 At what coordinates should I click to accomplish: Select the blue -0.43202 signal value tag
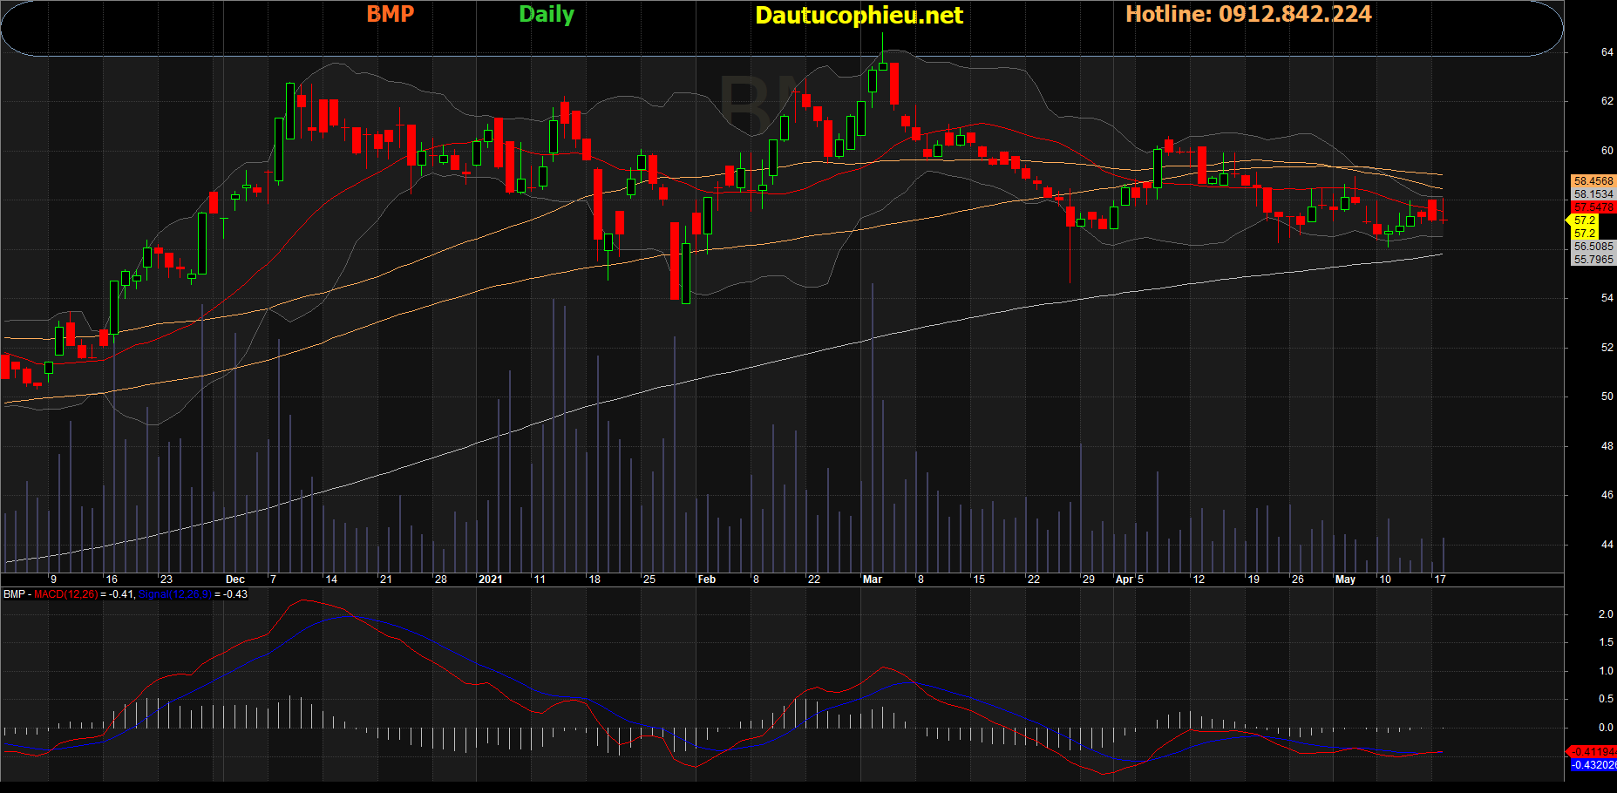coord(1593,765)
